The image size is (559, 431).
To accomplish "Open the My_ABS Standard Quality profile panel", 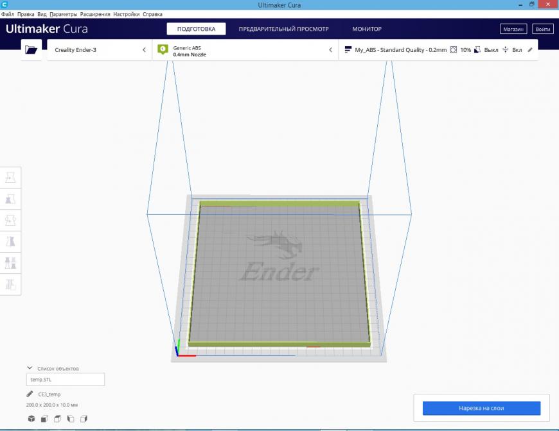I will (438, 50).
